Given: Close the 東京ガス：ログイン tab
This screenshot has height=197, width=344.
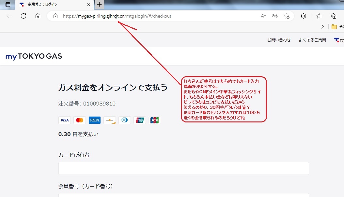Looking at the screenshot, I should [88, 5].
